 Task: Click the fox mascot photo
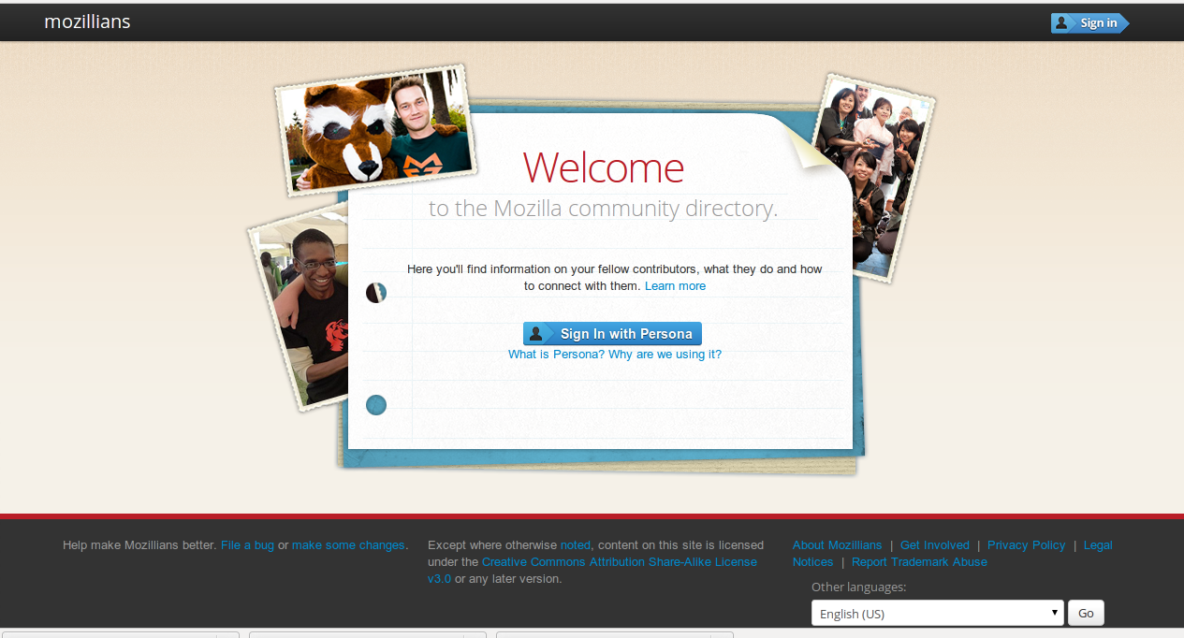click(x=376, y=129)
